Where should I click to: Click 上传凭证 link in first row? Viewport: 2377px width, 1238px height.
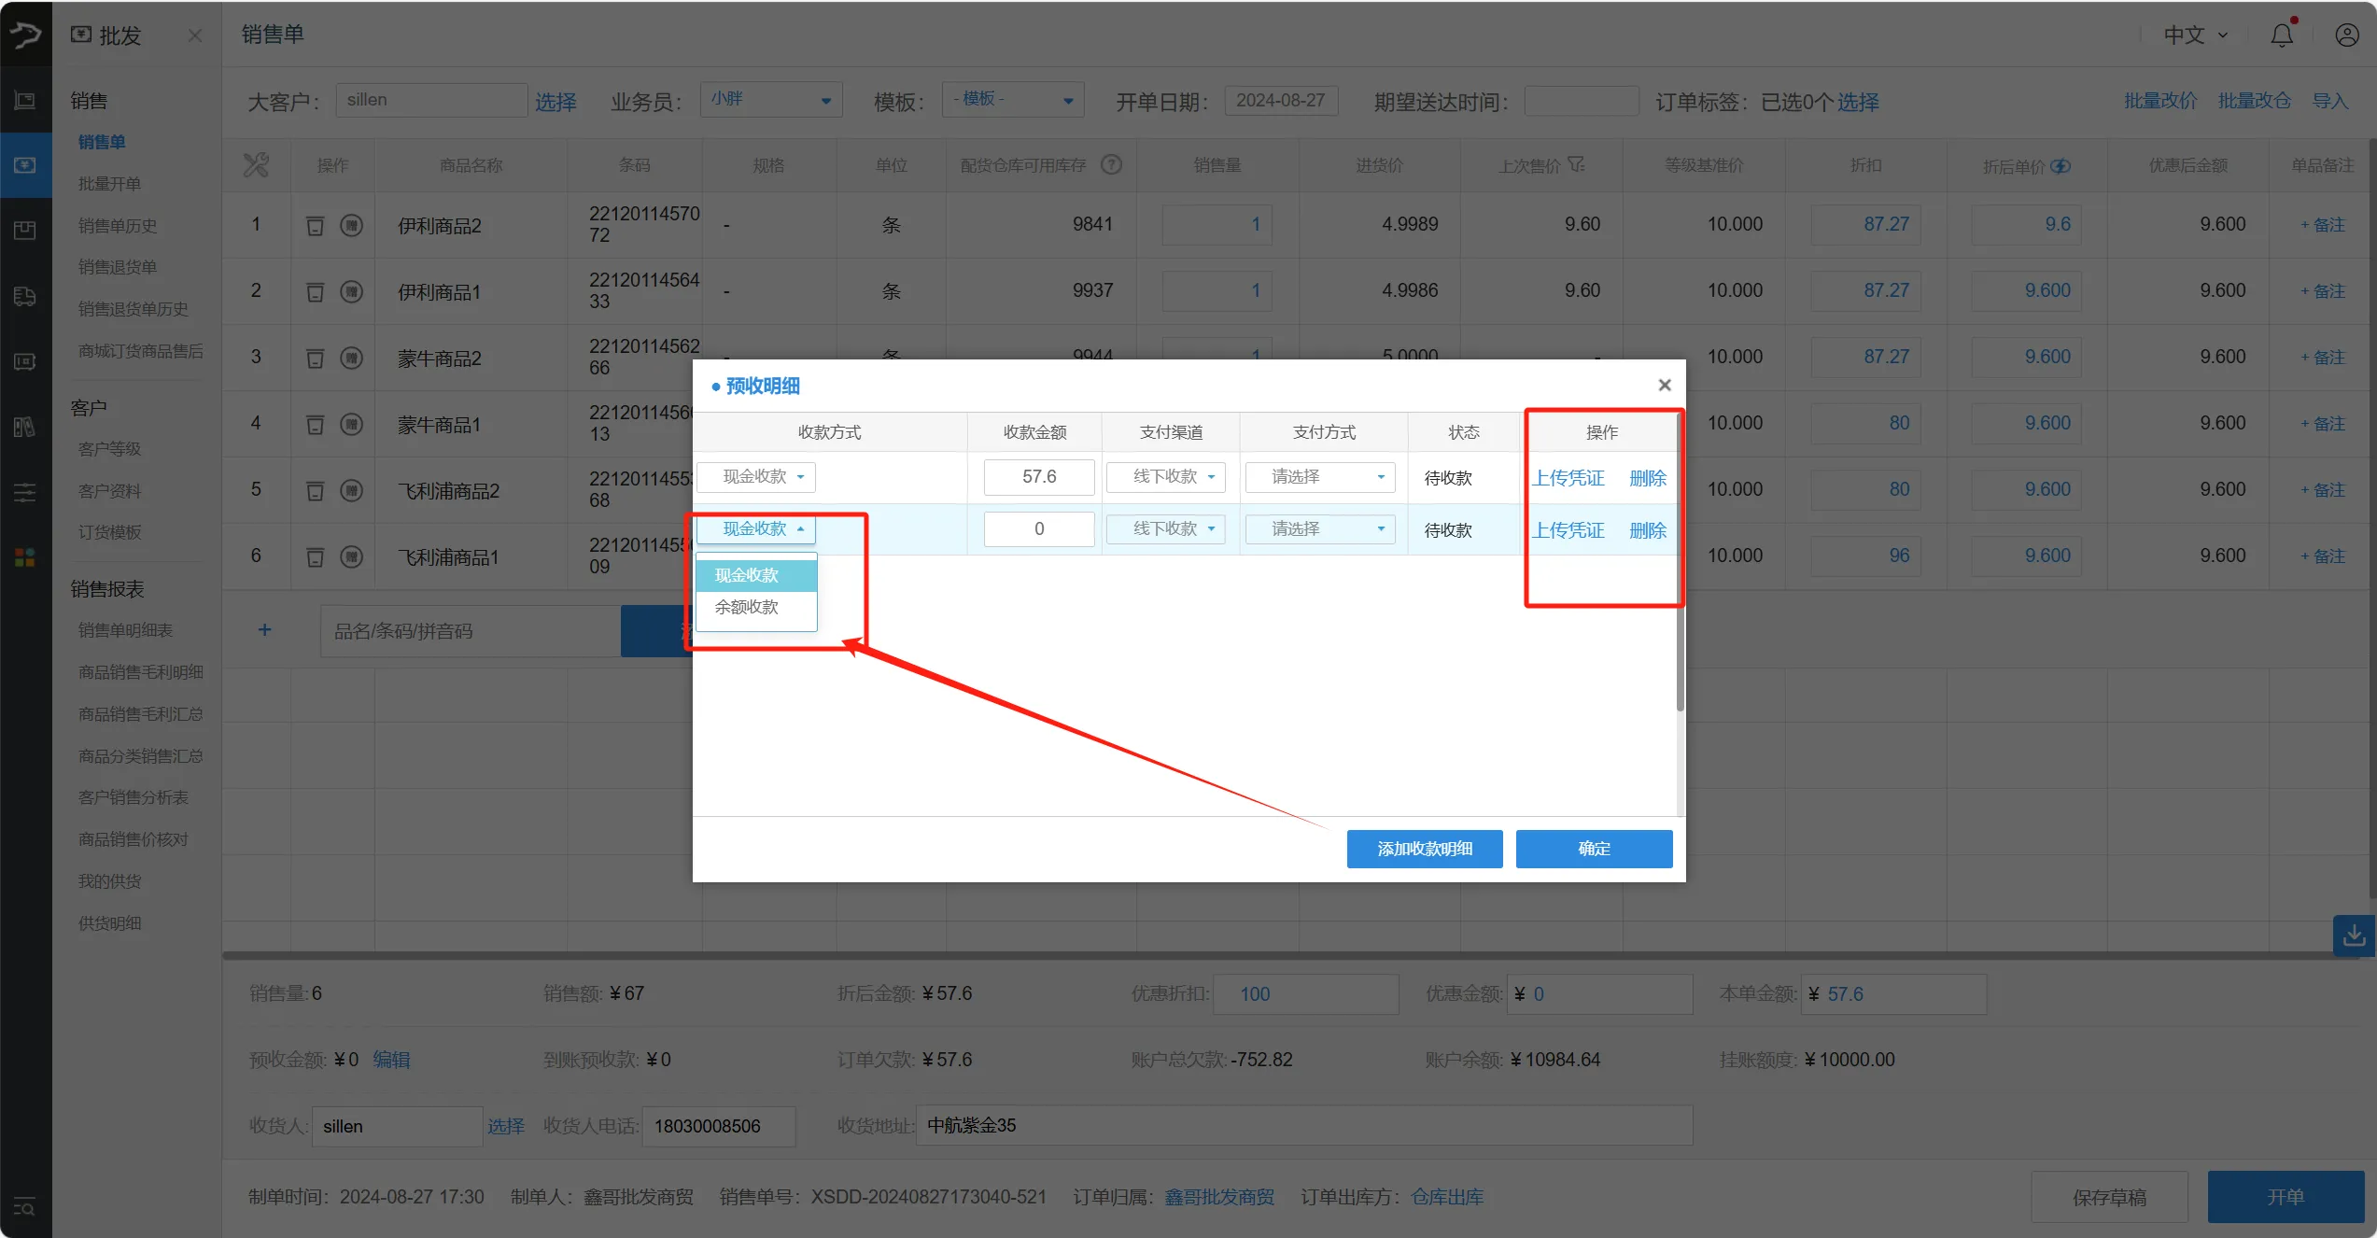pyautogui.click(x=1568, y=478)
